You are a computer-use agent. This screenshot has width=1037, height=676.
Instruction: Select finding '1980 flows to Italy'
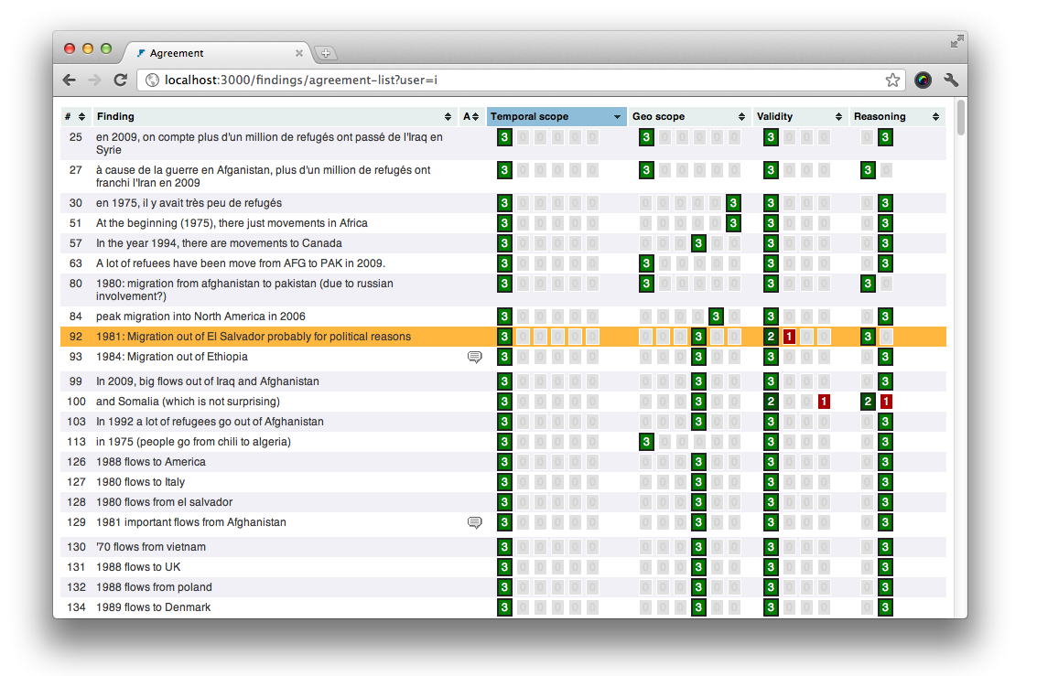pyautogui.click(x=140, y=482)
